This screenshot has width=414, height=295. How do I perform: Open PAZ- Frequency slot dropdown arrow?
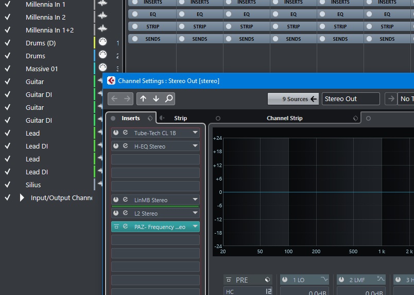pyautogui.click(x=195, y=226)
